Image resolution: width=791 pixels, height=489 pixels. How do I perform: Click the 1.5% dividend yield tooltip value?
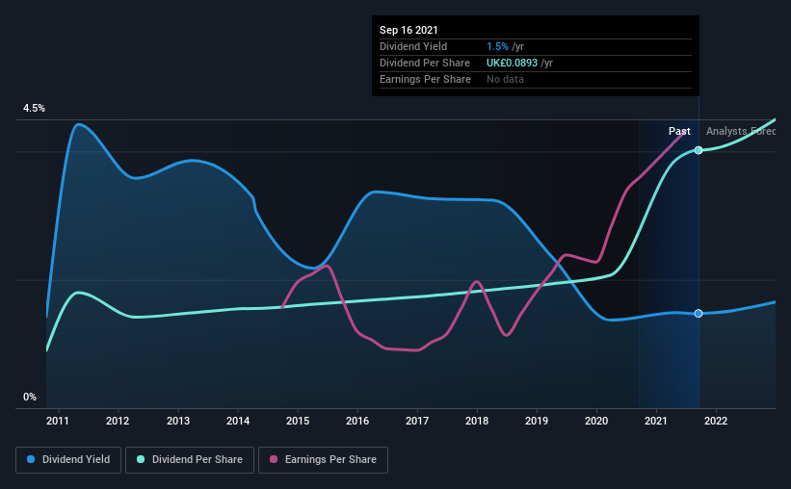point(497,46)
